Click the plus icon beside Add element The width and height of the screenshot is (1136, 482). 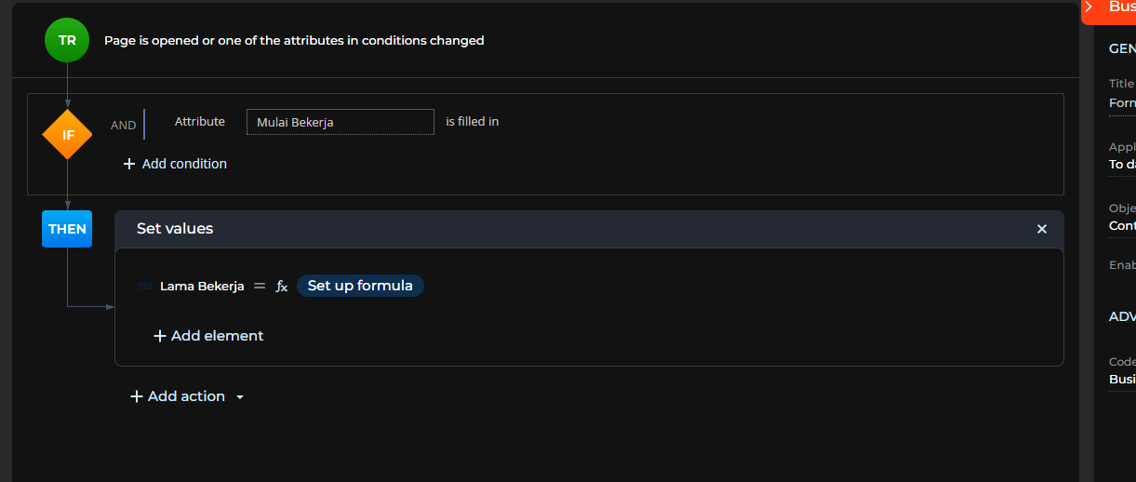tap(160, 336)
